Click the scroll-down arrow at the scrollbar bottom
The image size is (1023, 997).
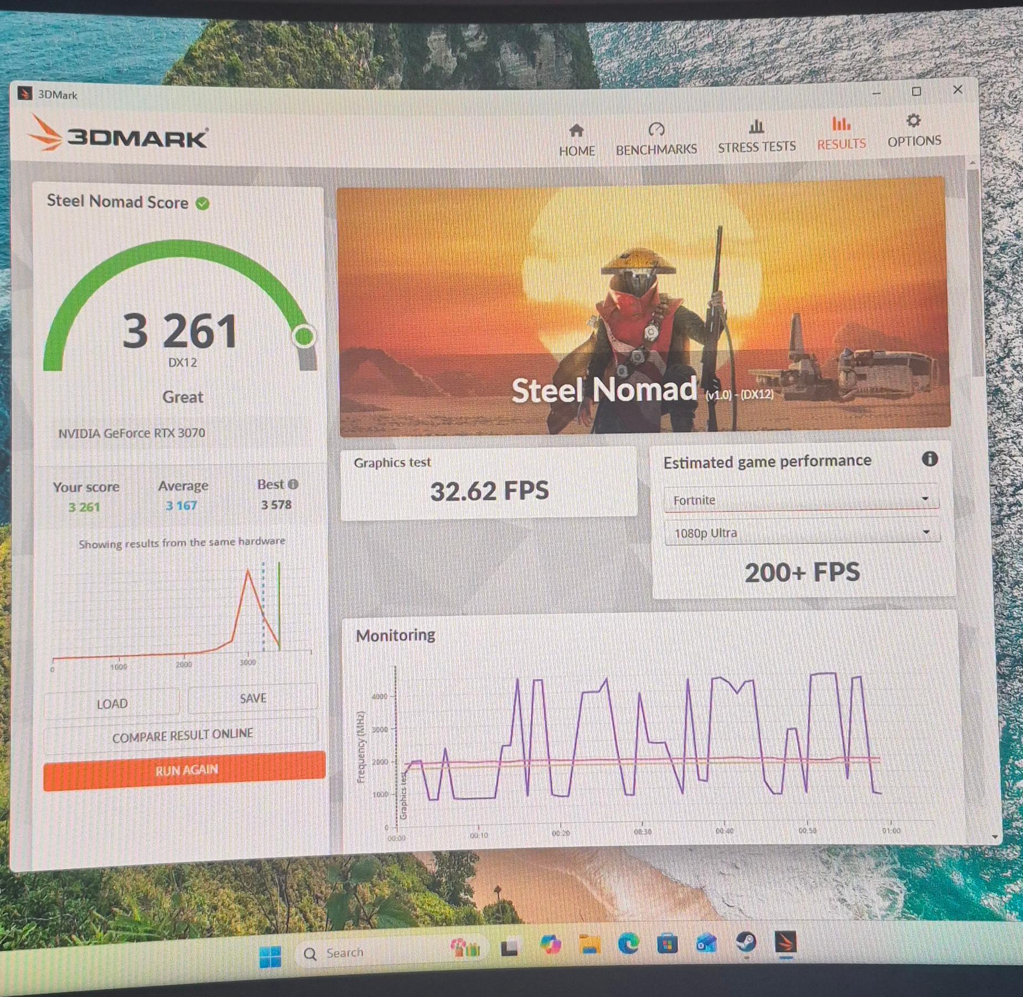994,837
